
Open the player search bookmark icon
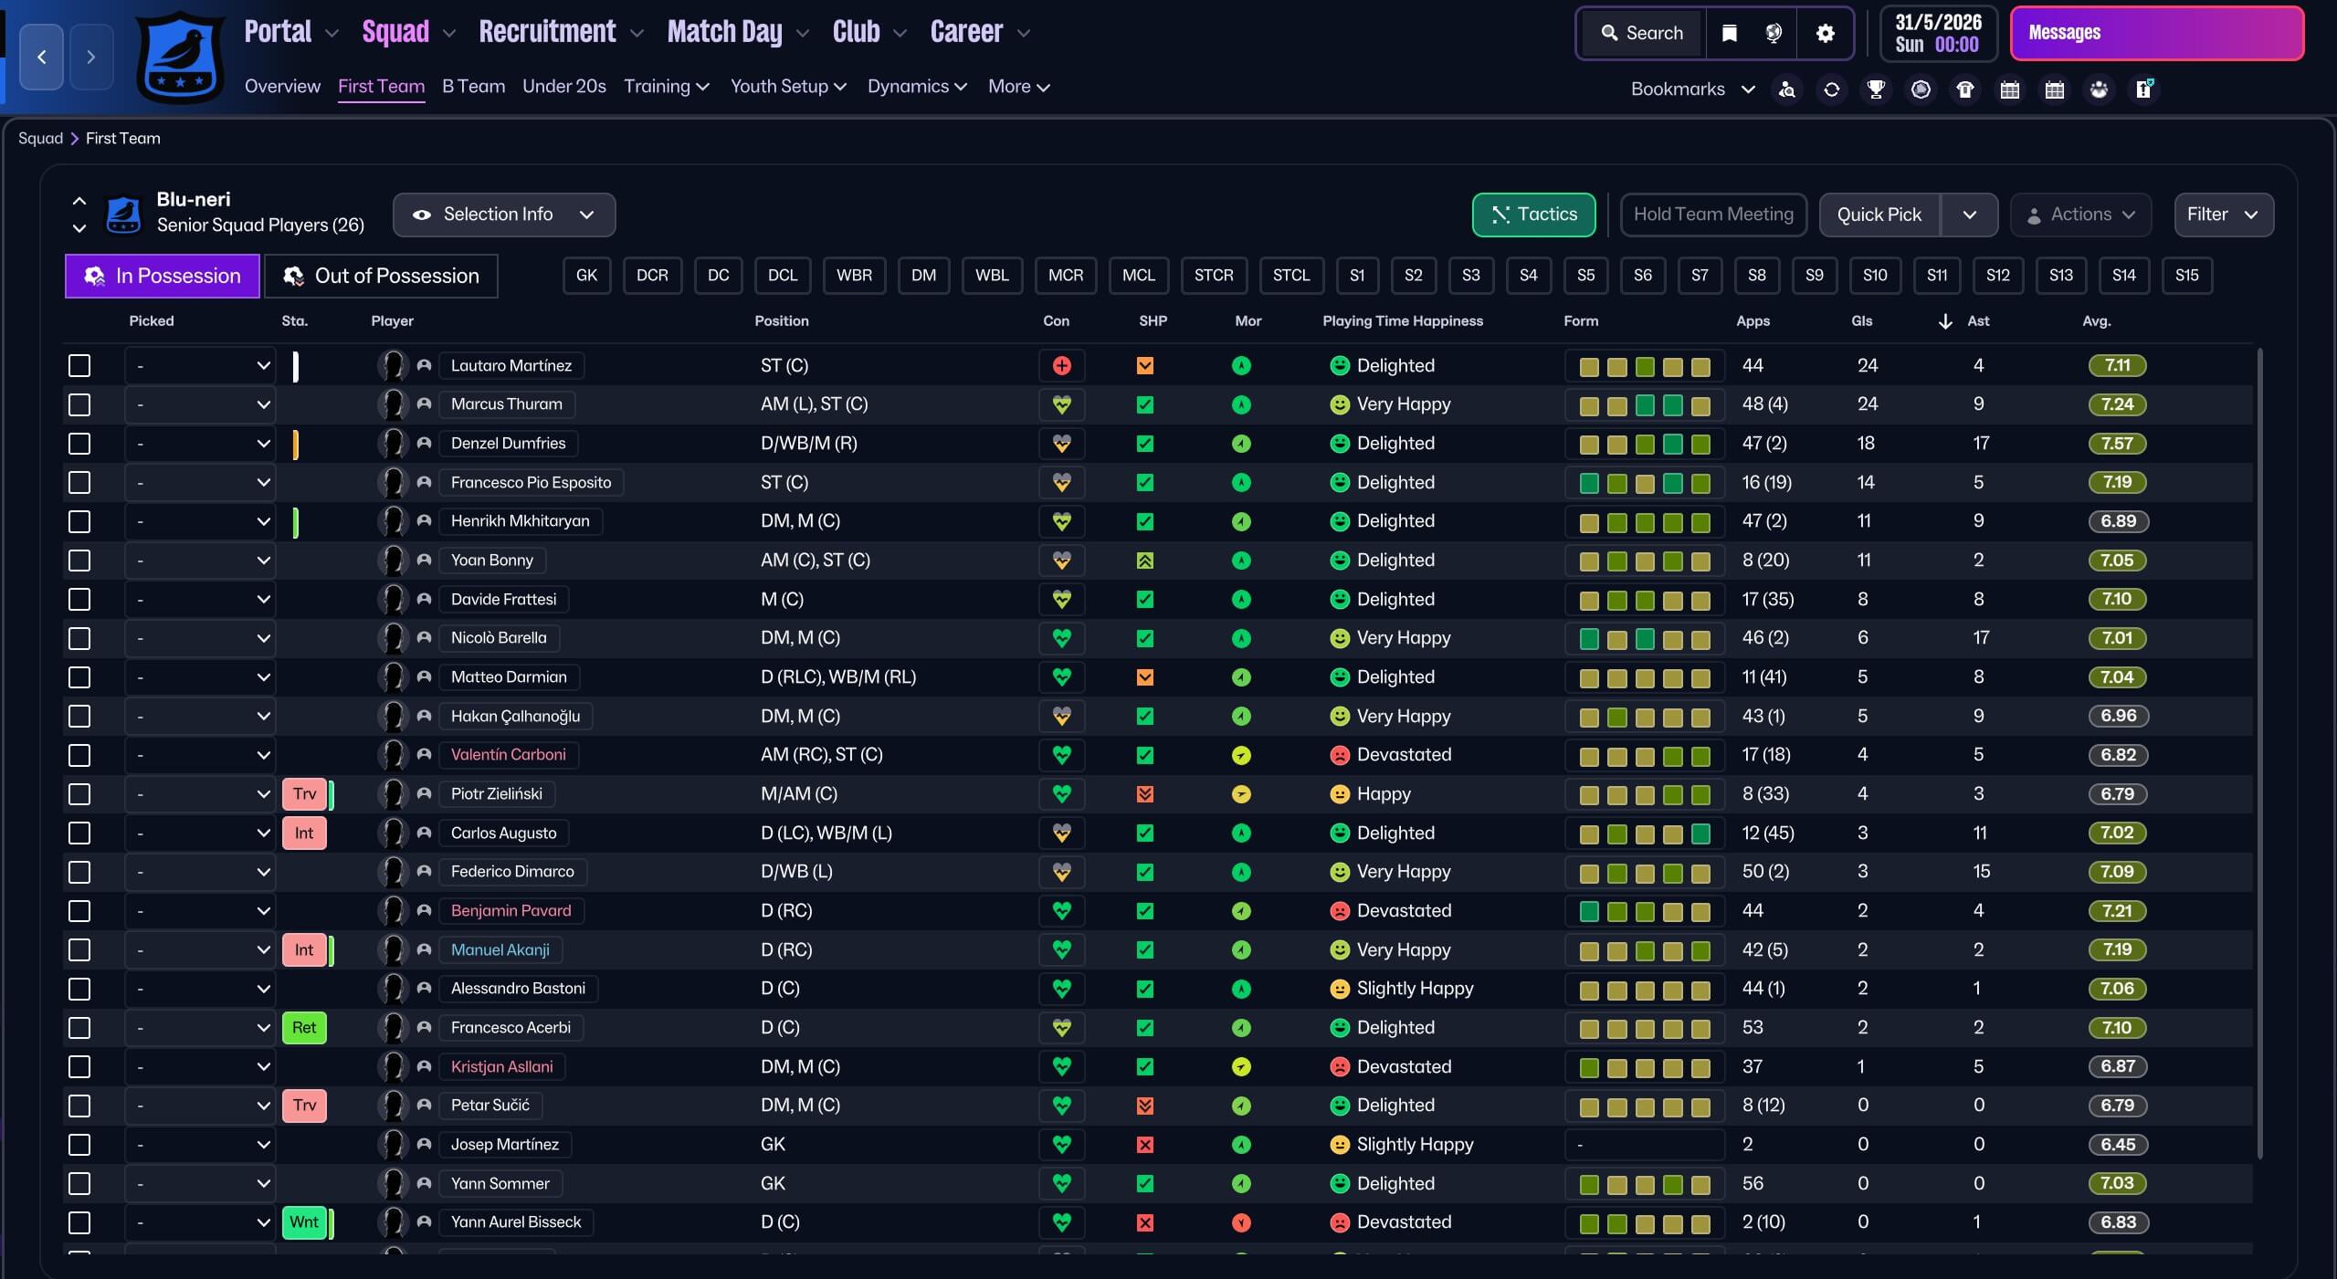point(1786,89)
